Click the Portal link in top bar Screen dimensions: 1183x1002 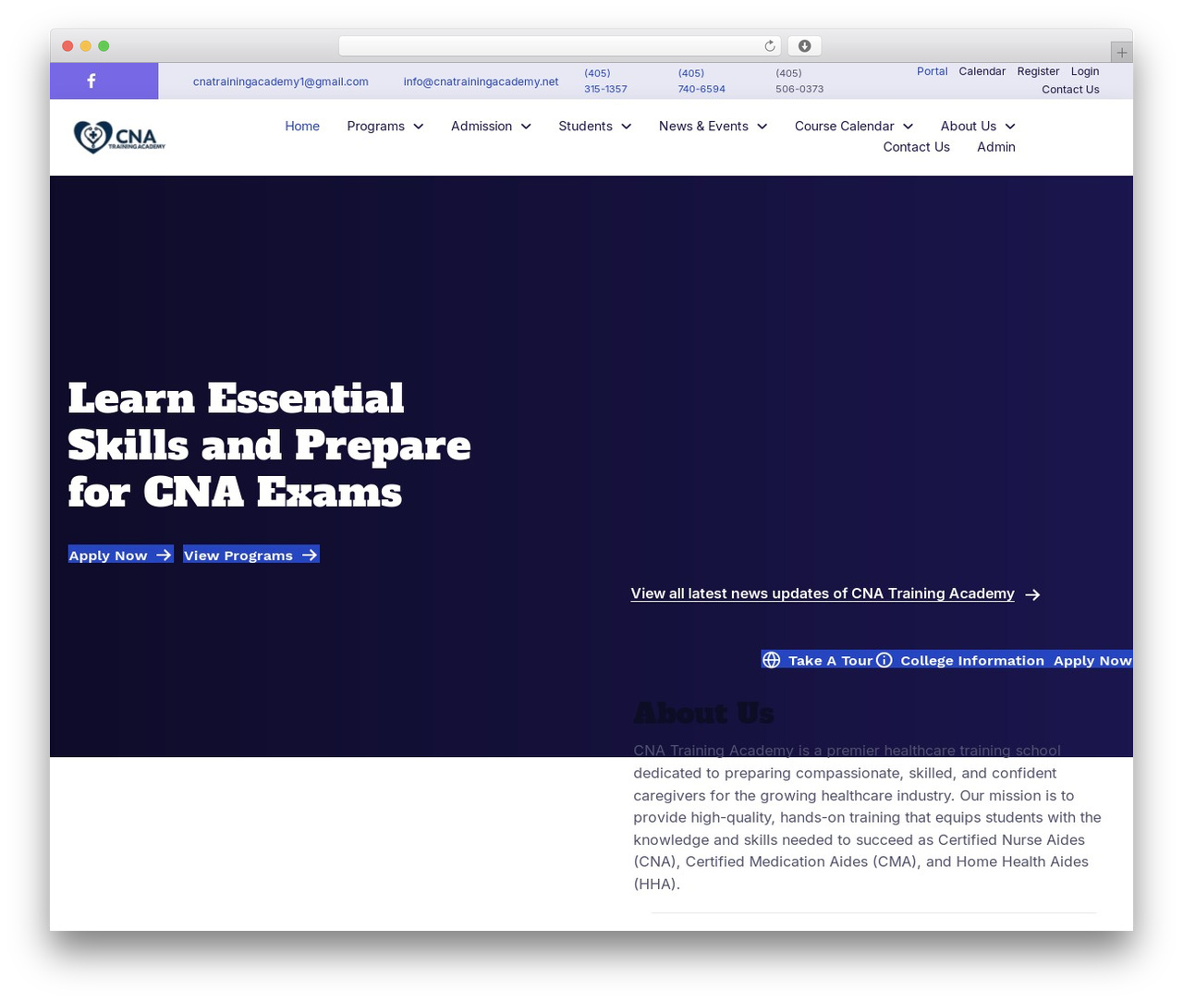933,71
